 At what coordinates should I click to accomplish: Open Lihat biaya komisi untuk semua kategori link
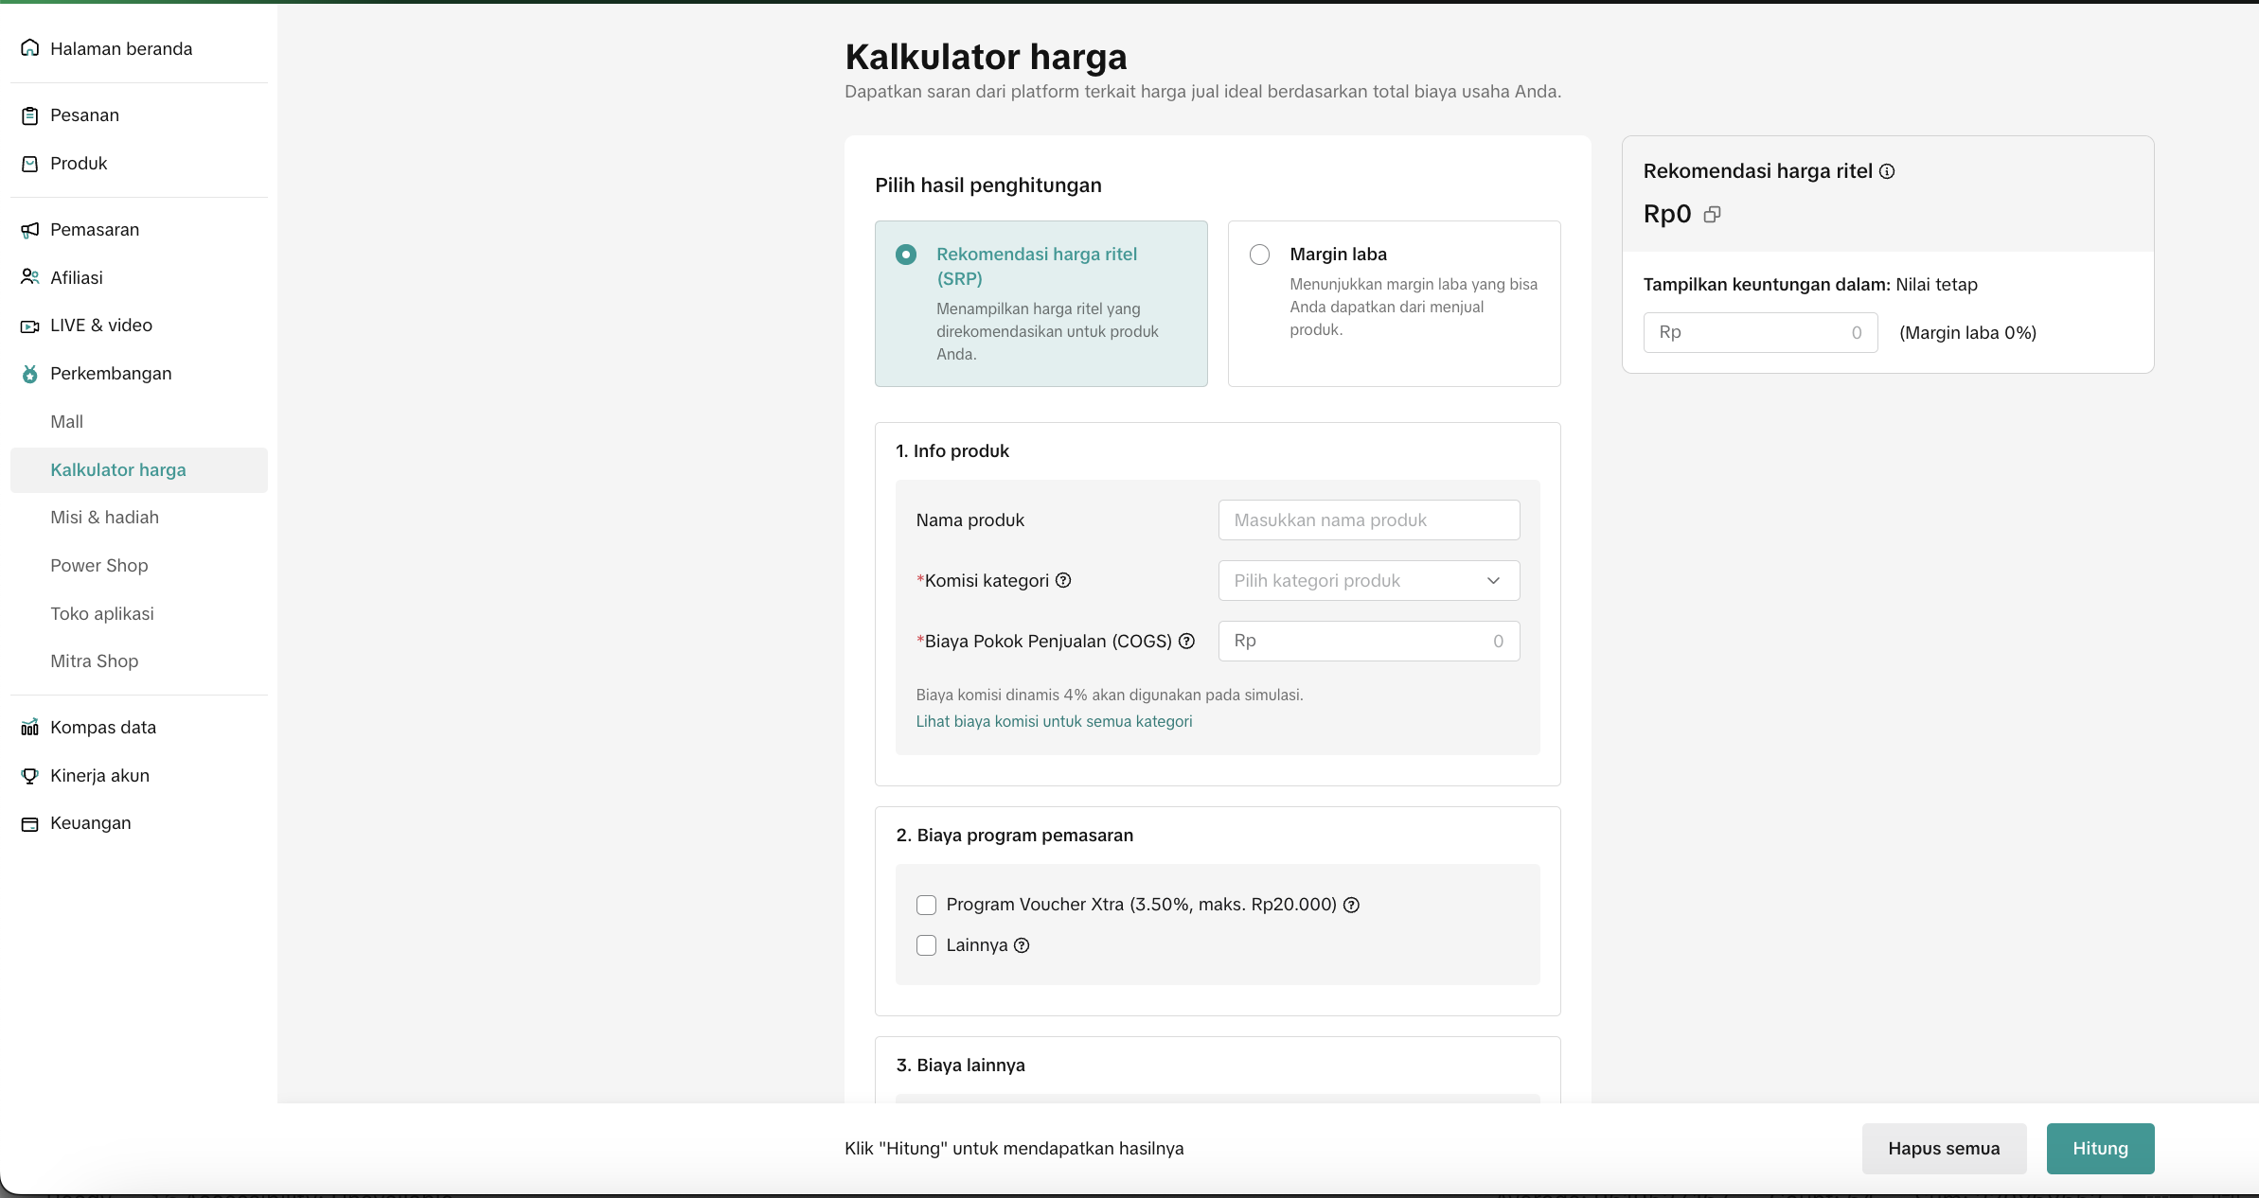[x=1054, y=721]
